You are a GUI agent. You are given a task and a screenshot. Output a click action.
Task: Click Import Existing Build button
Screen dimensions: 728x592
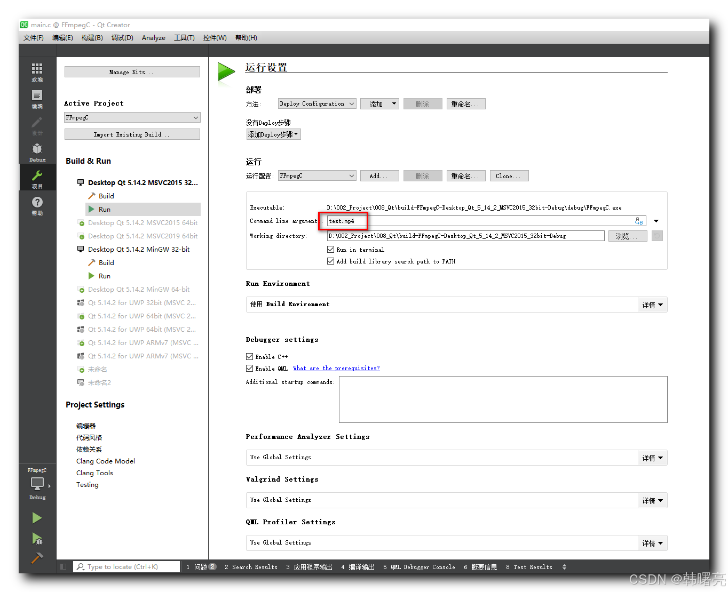point(132,134)
